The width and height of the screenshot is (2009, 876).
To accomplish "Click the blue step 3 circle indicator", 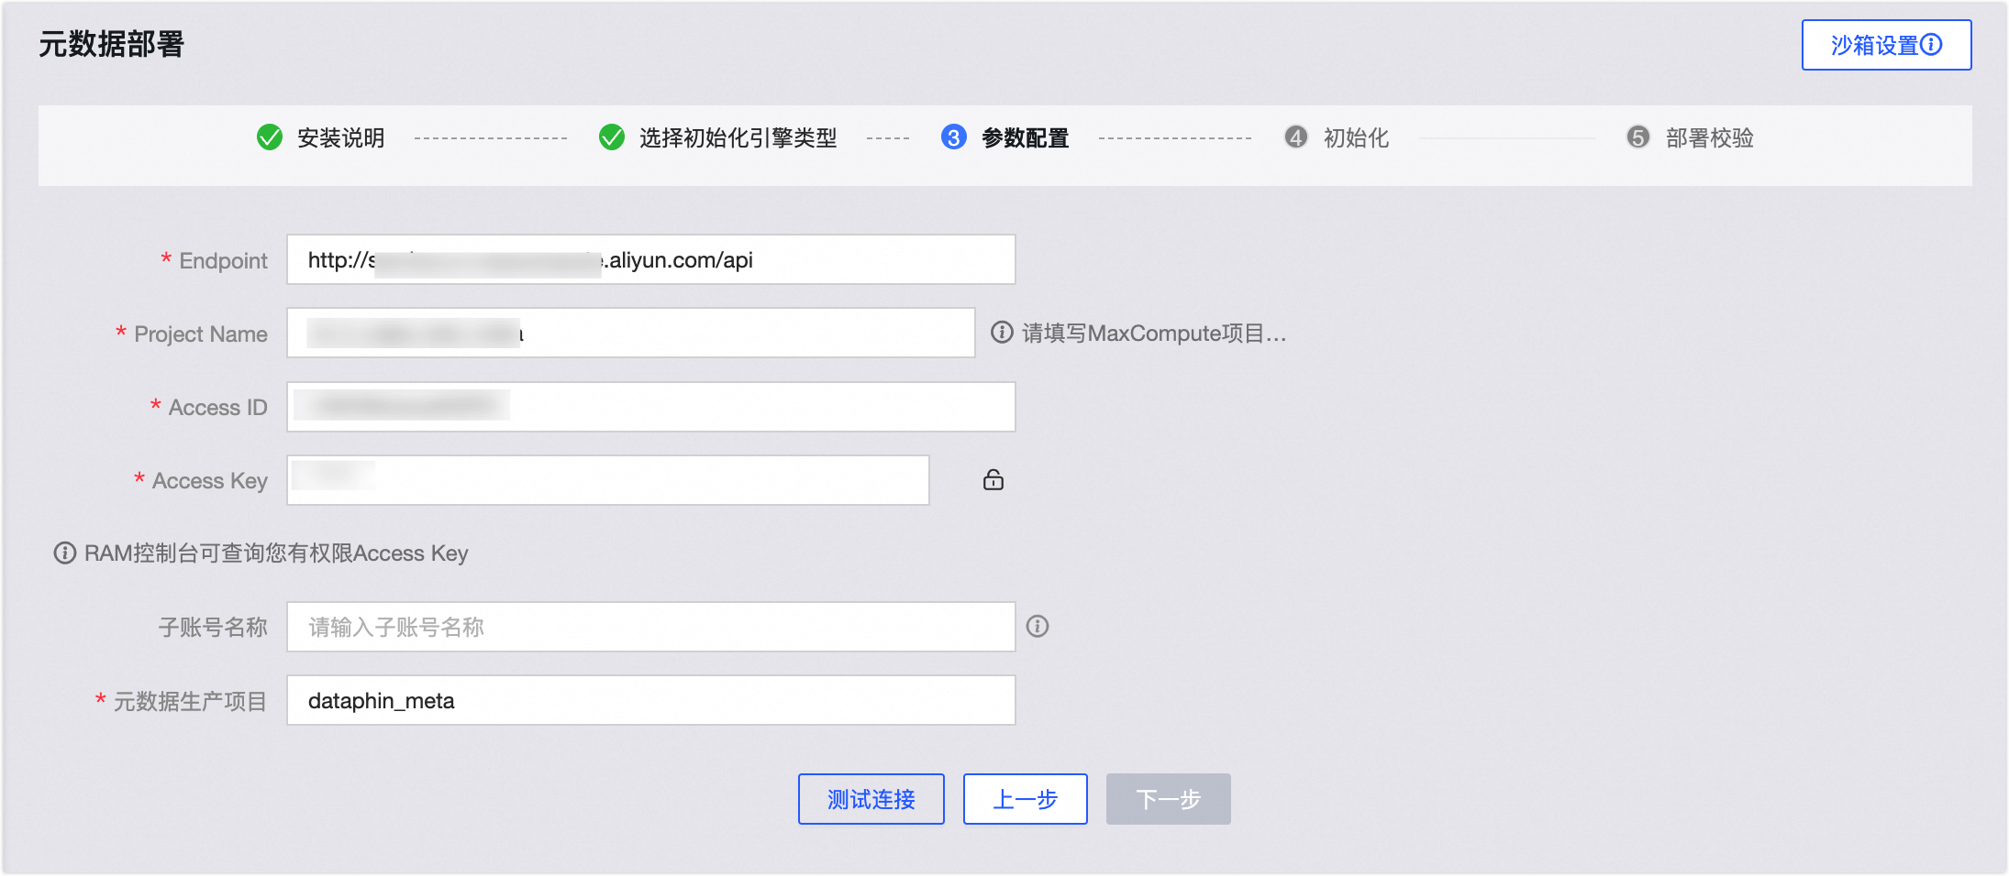I will click(x=954, y=137).
